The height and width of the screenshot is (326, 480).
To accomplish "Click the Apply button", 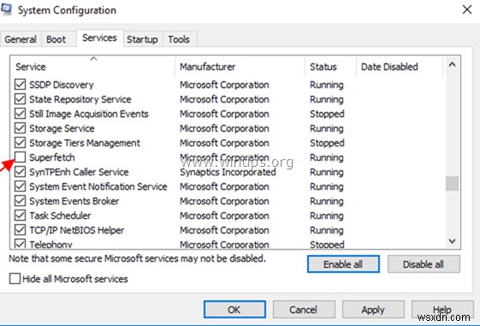I will pyautogui.click(x=373, y=310).
